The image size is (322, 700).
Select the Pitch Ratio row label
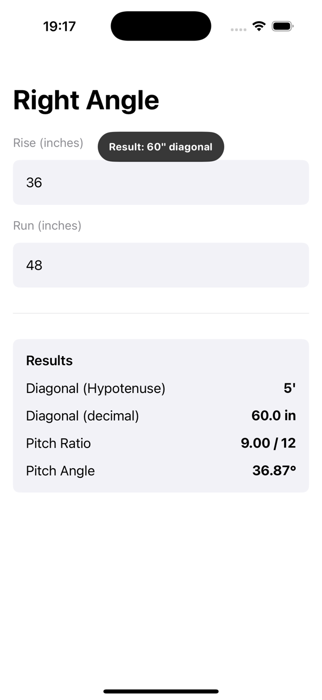point(58,444)
